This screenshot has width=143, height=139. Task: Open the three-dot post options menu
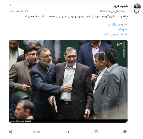tap(10, 6)
